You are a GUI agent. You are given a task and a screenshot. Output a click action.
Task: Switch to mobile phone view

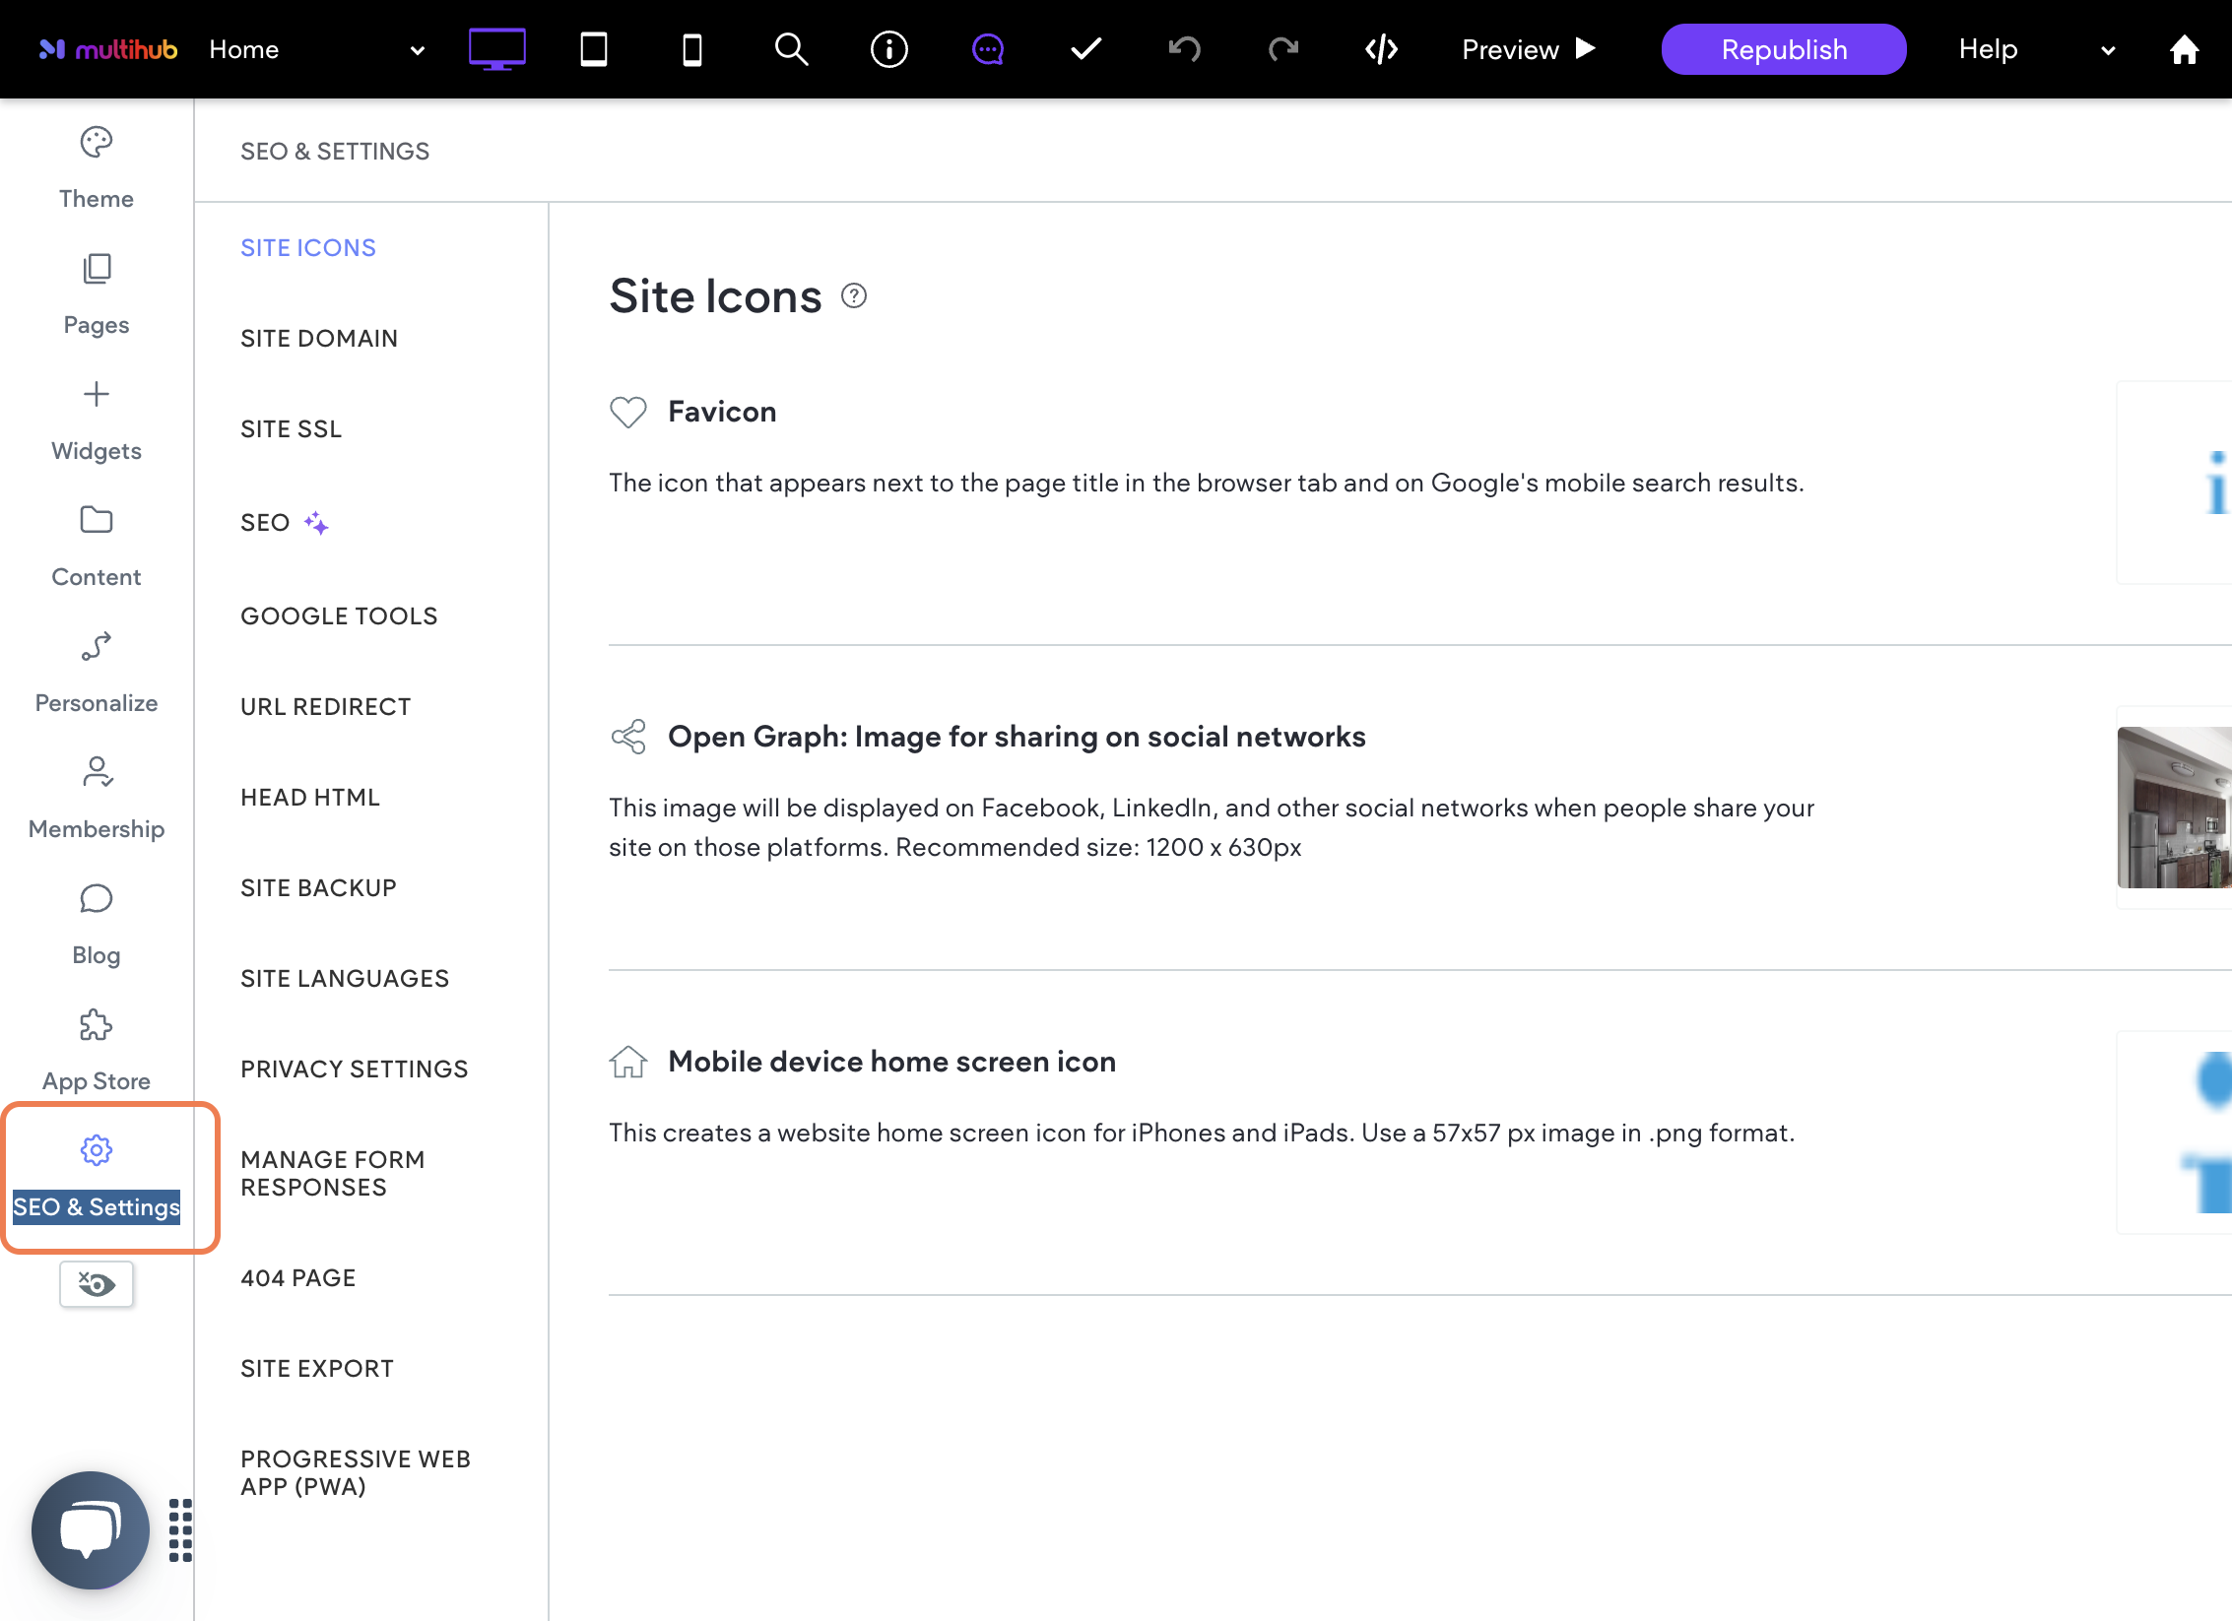click(x=692, y=49)
